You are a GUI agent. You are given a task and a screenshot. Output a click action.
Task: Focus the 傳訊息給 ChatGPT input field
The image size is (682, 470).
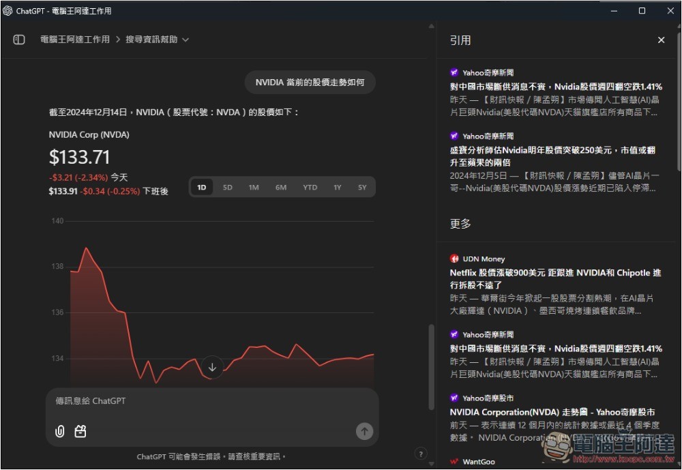[212, 401]
